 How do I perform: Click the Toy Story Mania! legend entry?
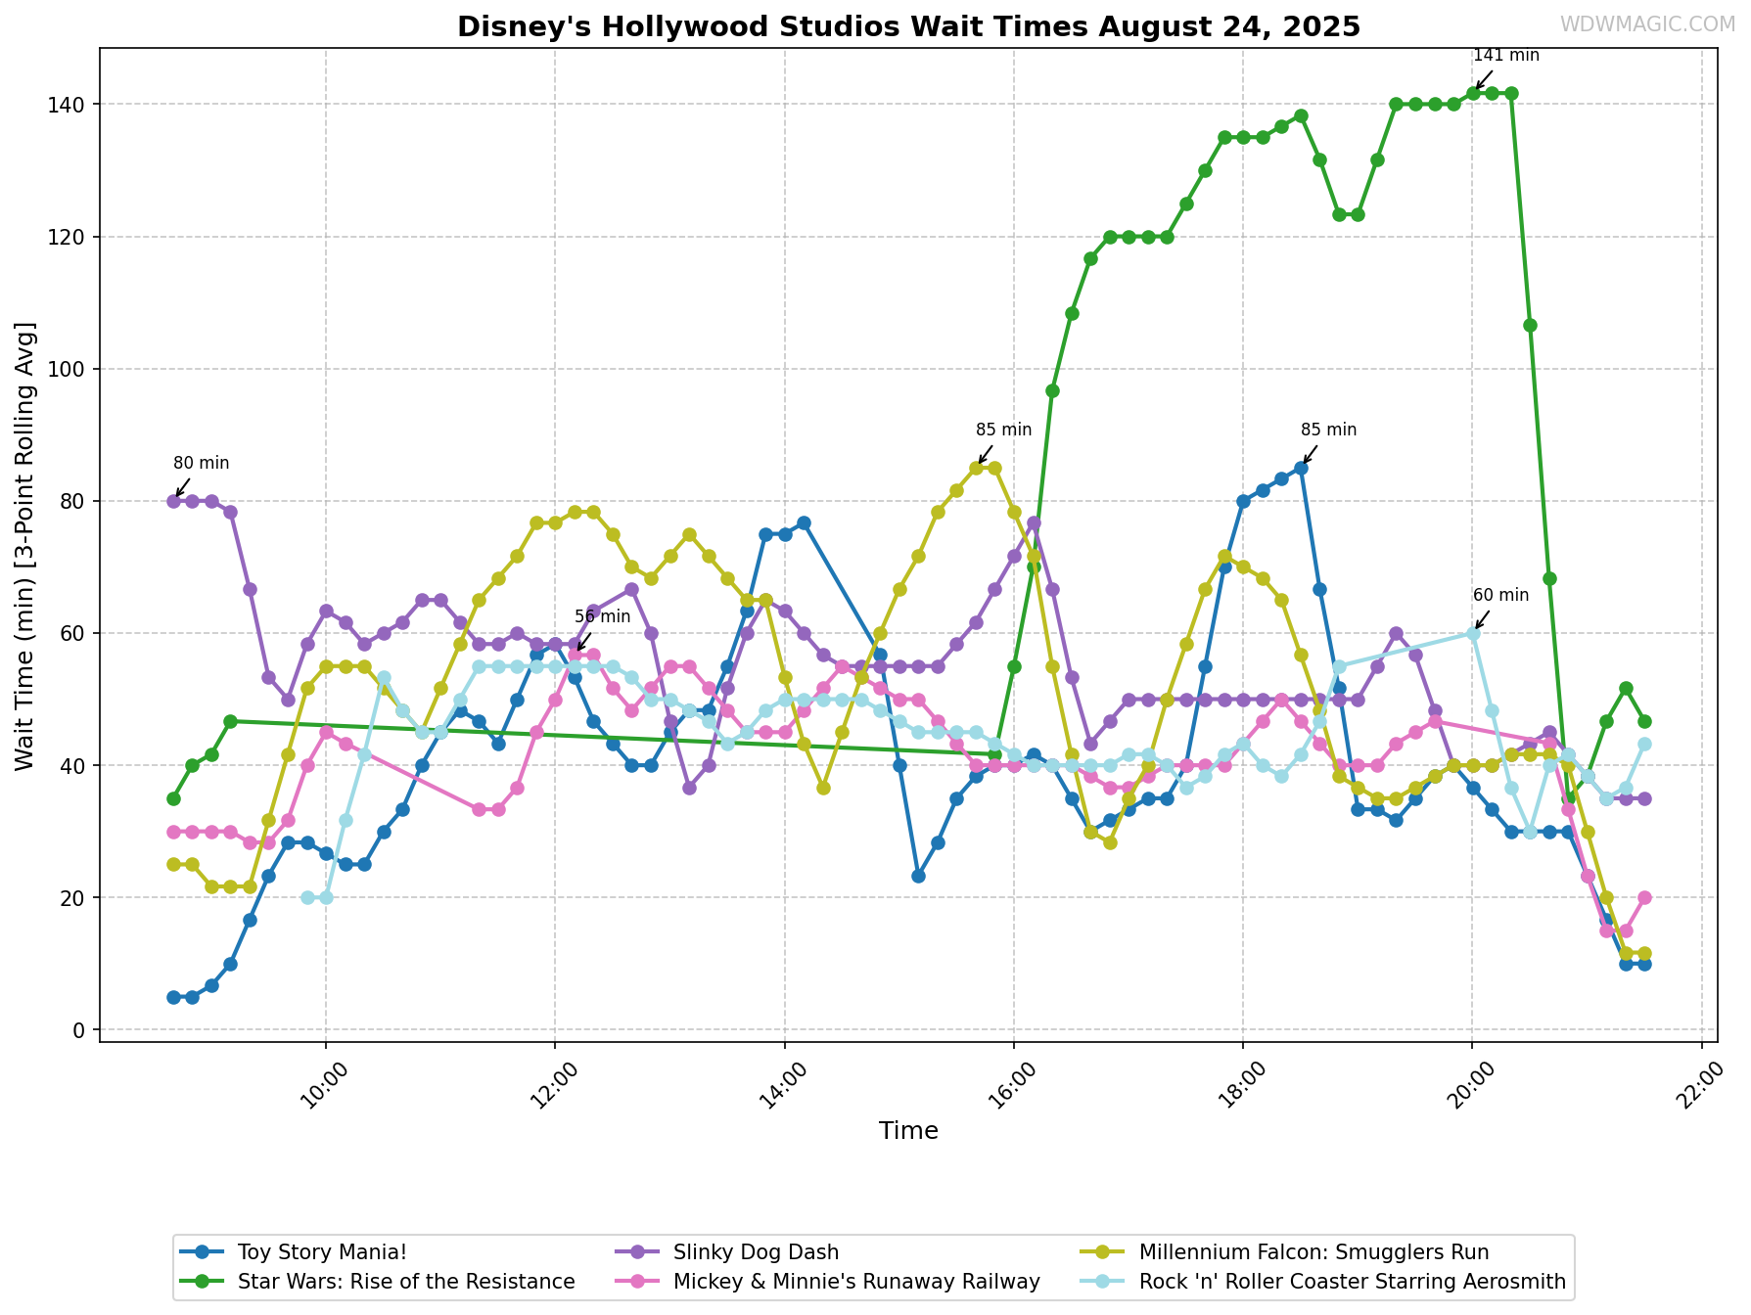point(295,1252)
